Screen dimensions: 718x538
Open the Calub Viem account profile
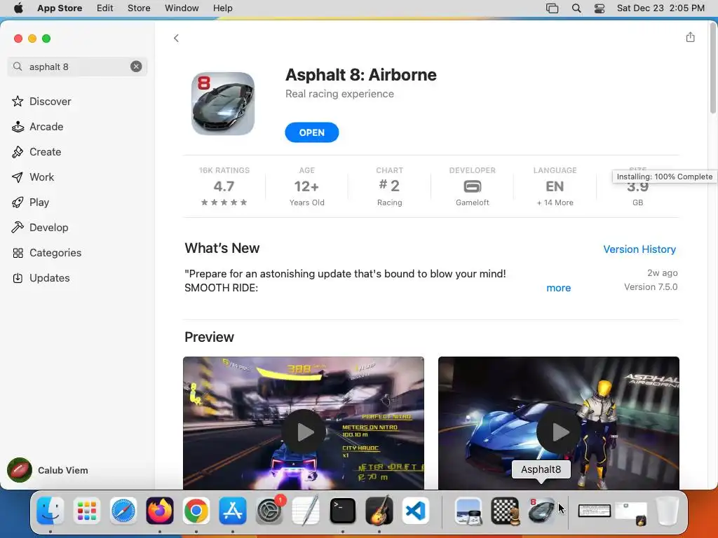tap(48, 470)
